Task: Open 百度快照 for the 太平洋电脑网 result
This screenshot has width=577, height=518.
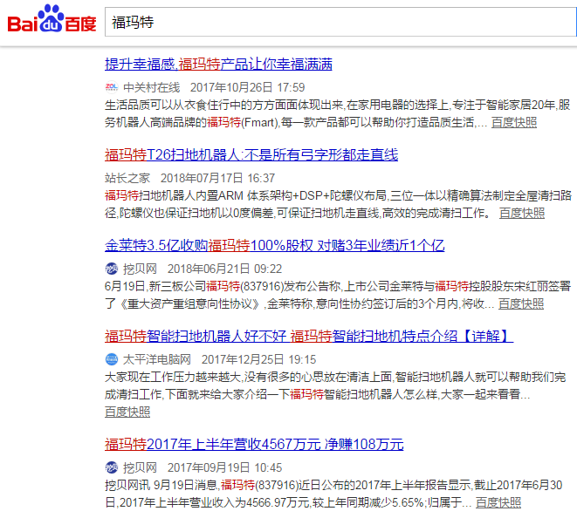Action: (127, 412)
